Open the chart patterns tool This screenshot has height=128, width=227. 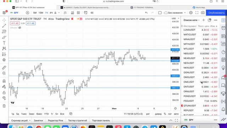pos(4,48)
